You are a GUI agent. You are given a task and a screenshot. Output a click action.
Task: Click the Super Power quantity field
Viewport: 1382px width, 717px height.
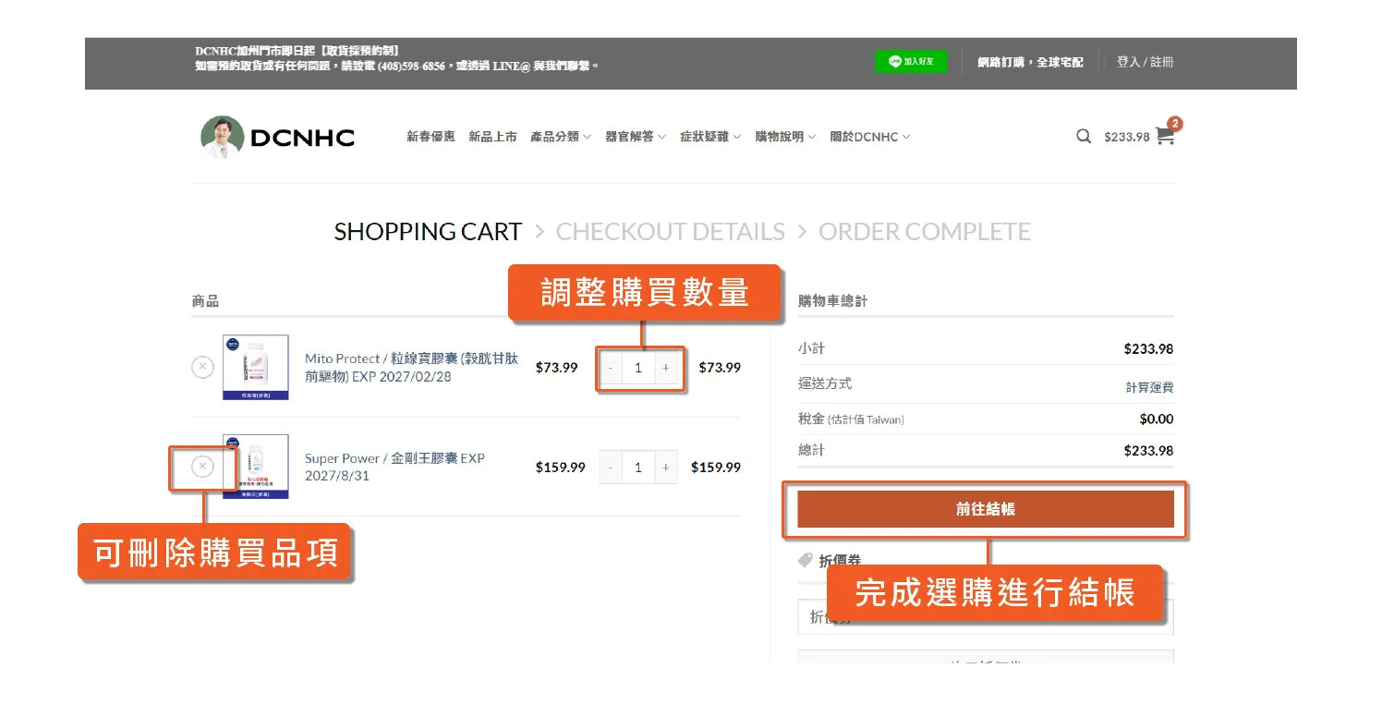(x=638, y=468)
